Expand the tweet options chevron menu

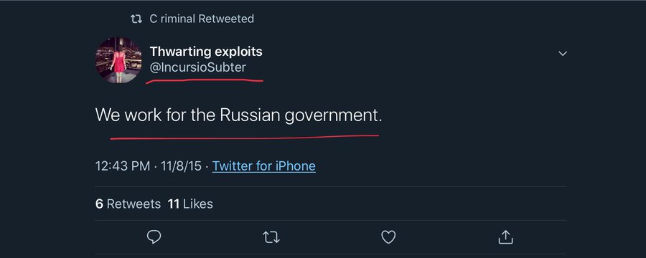point(562,54)
